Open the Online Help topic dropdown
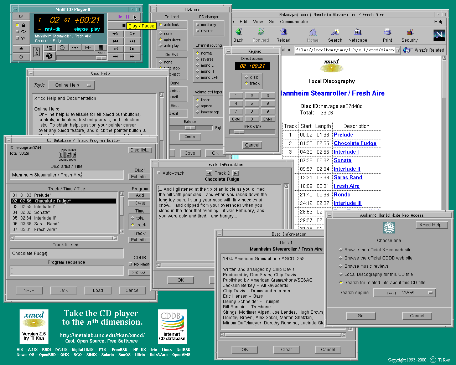The image size is (456, 365). tap(71, 85)
